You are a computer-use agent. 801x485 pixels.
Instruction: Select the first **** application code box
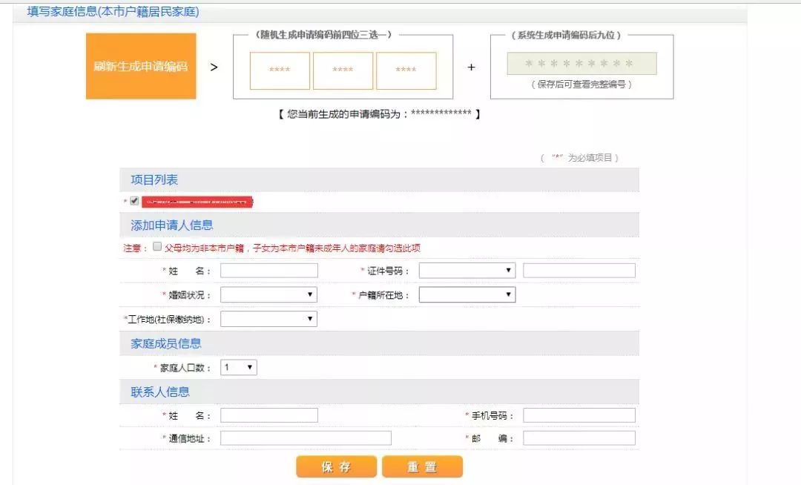[280, 70]
